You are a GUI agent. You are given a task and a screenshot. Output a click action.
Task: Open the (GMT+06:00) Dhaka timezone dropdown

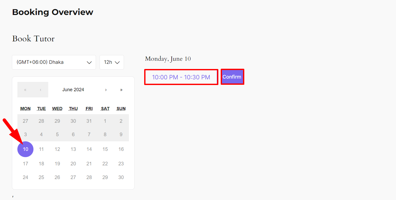click(x=54, y=62)
